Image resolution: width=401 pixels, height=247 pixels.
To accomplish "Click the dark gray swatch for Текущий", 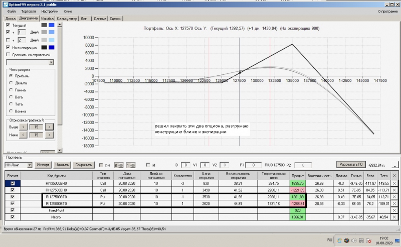I will coord(44,25).
